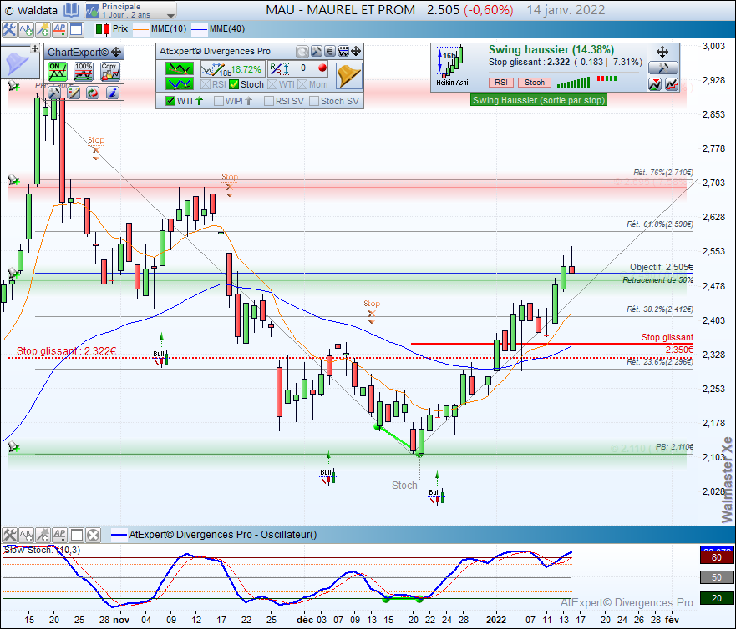Image resolution: width=736 pixels, height=629 pixels.
Task: Add an indicator to main chart
Action: click(26, 29)
